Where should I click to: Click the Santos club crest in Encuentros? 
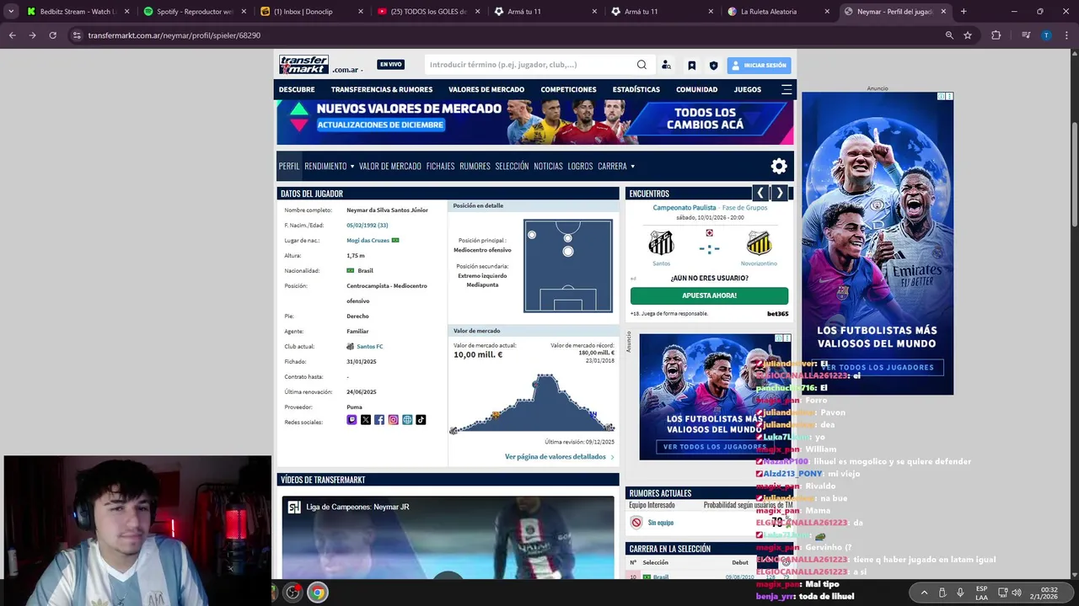661,242
